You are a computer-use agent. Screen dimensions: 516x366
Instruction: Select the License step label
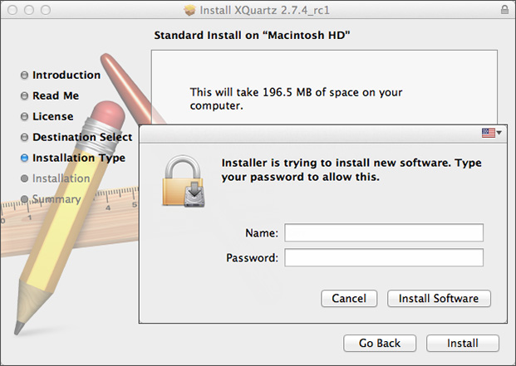click(x=53, y=117)
